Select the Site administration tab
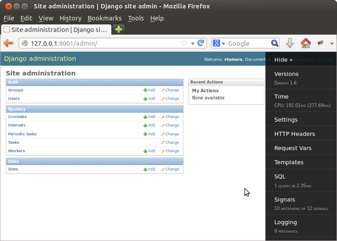The image size is (337, 241). pyautogui.click(x=56, y=30)
